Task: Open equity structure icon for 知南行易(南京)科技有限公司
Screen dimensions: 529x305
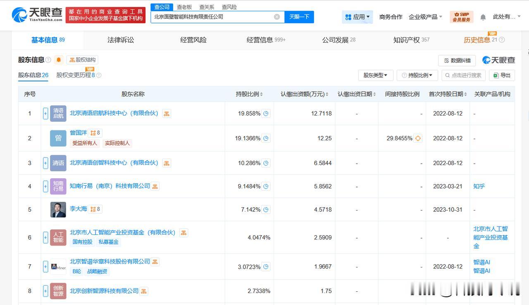Action: click(x=155, y=186)
